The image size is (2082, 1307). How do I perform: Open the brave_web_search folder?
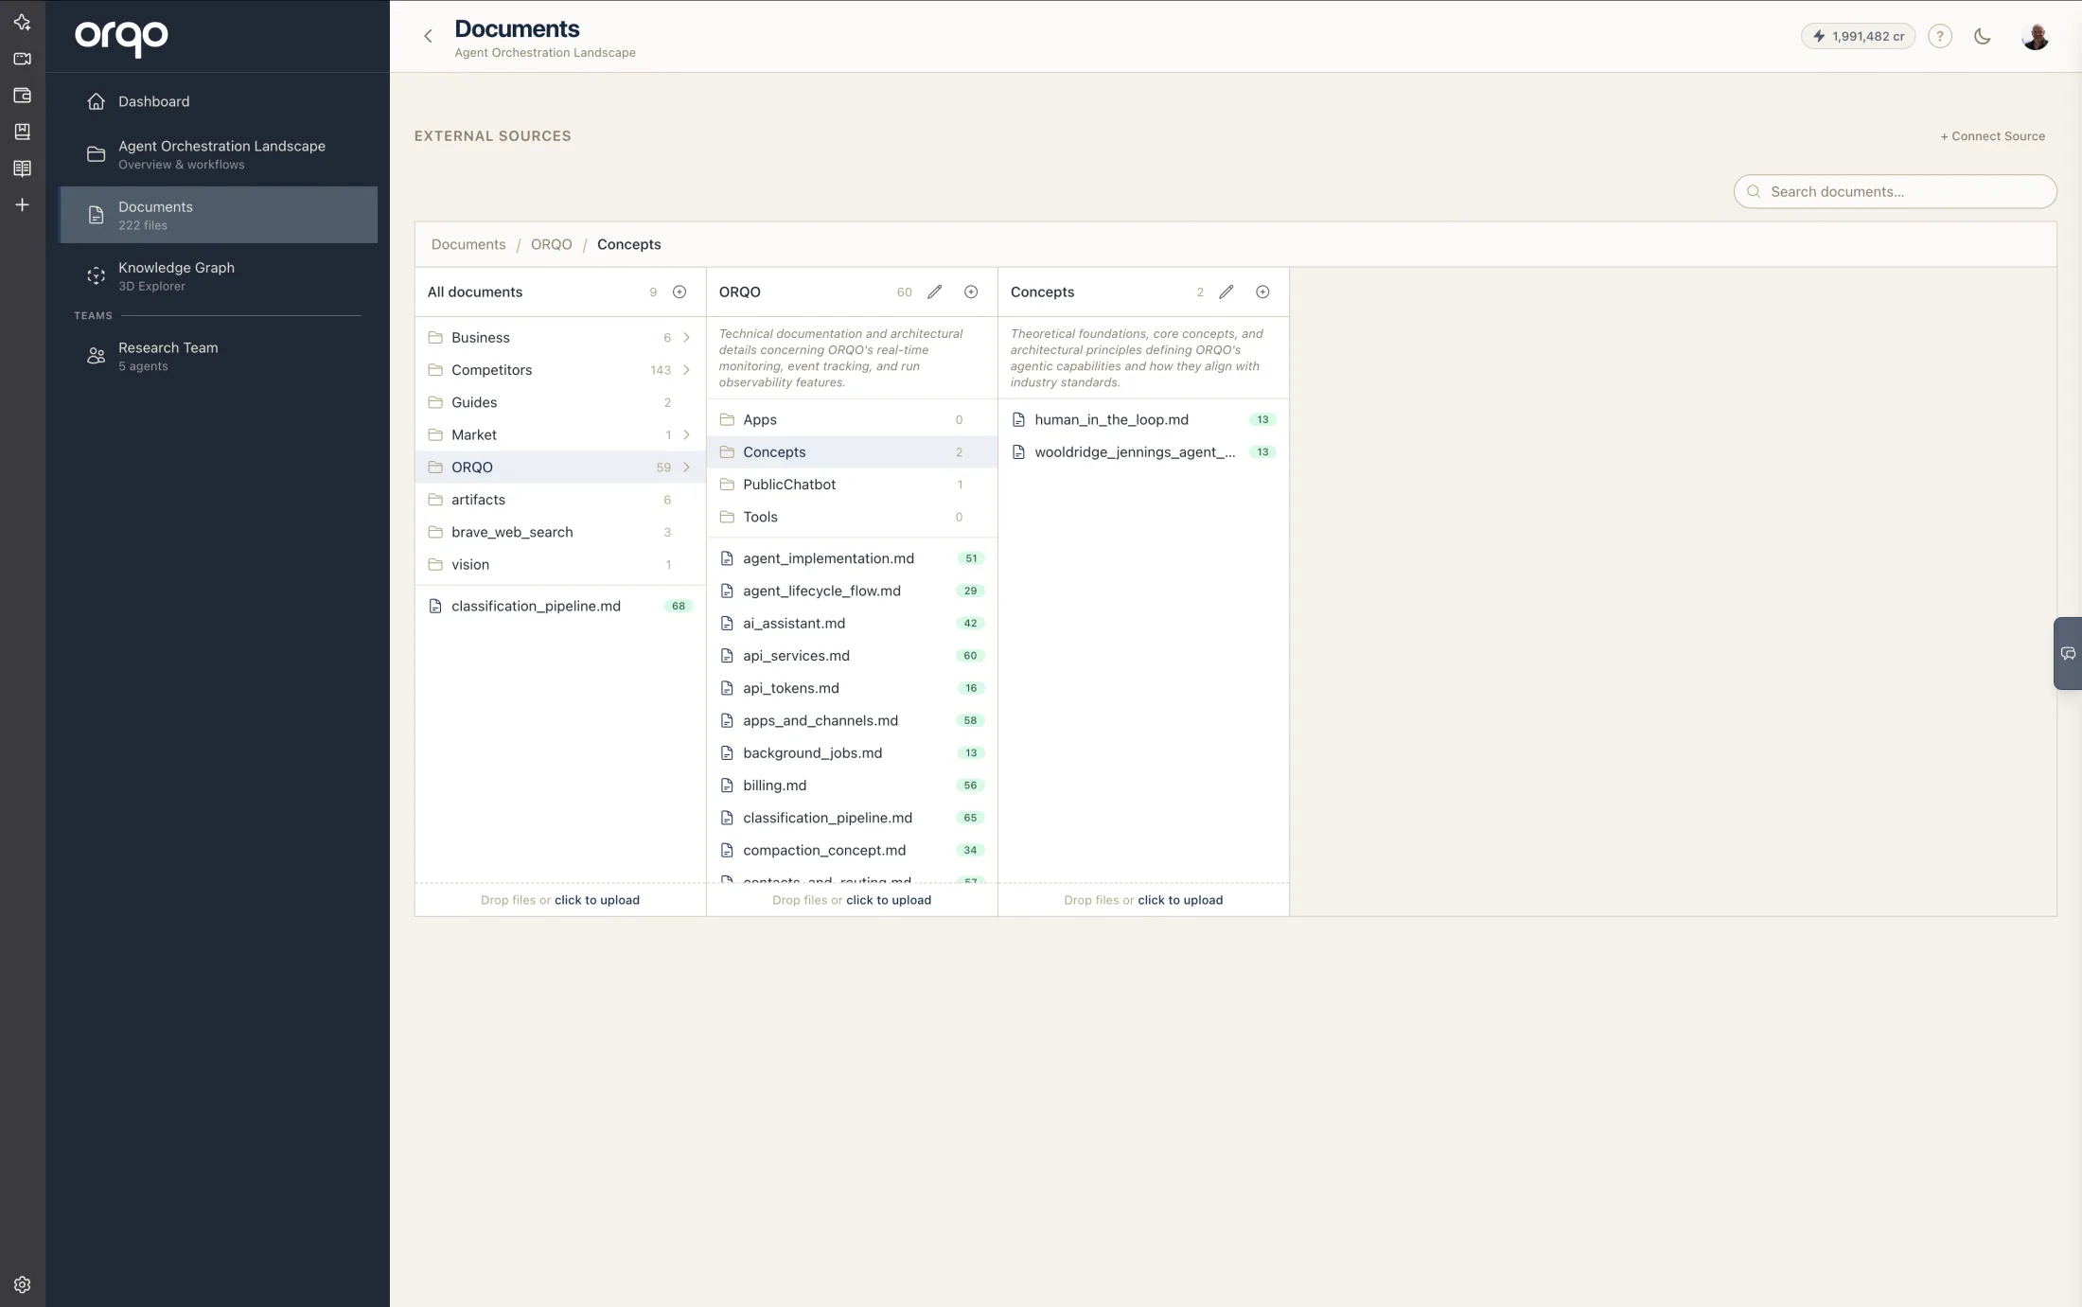(560, 532)
